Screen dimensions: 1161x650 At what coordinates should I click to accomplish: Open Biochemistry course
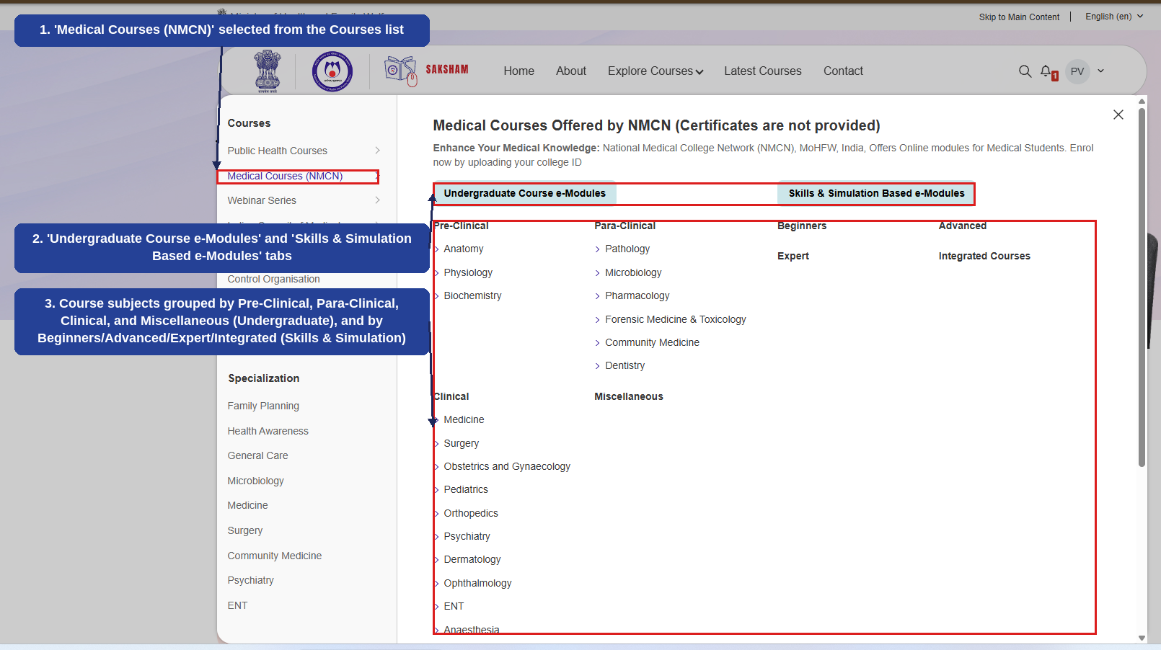(472, 295)
